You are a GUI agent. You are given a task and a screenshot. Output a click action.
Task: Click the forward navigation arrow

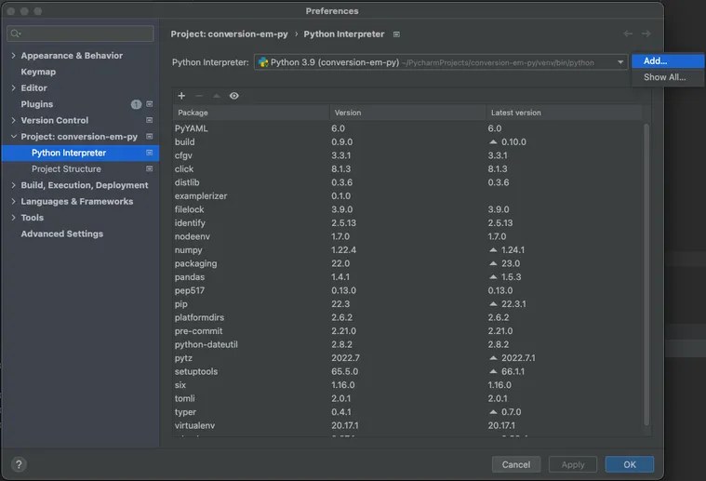point(646,33)
